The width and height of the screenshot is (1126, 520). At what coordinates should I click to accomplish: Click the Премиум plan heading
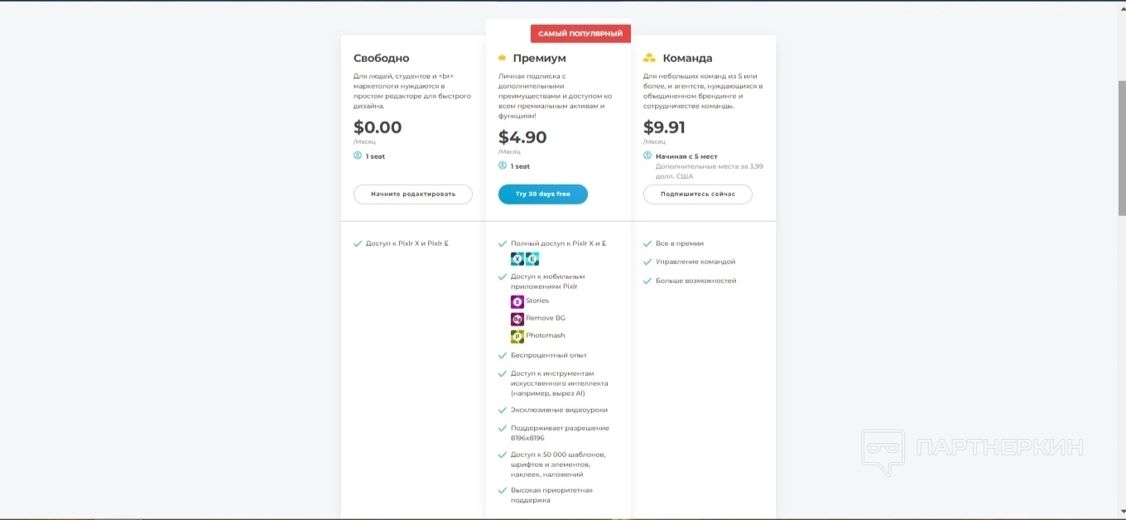click(x=539, y=58)
